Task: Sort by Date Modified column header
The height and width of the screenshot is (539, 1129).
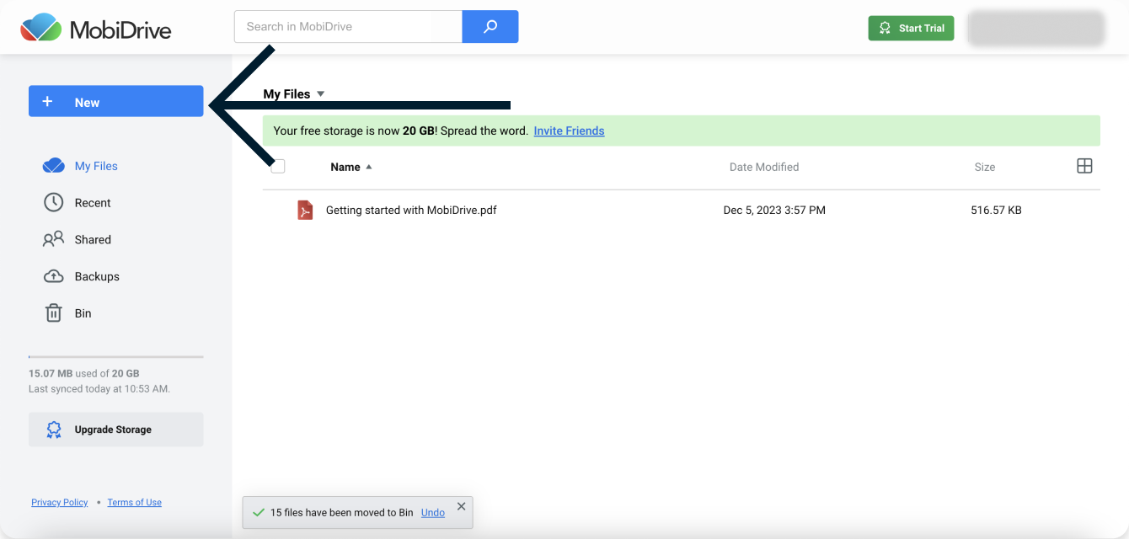Action: pyautogui.click(x=764, y=167)
